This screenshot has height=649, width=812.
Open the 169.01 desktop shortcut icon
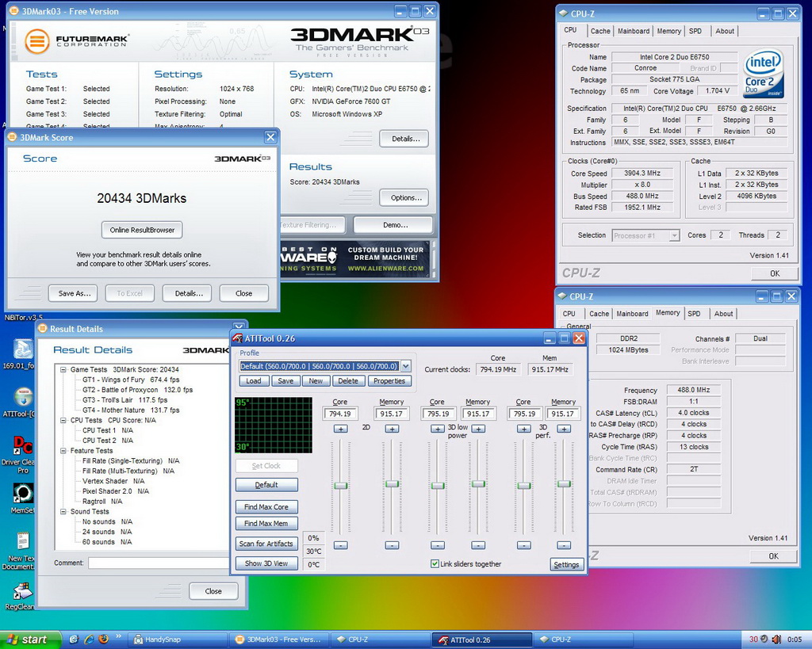(23, 349)
